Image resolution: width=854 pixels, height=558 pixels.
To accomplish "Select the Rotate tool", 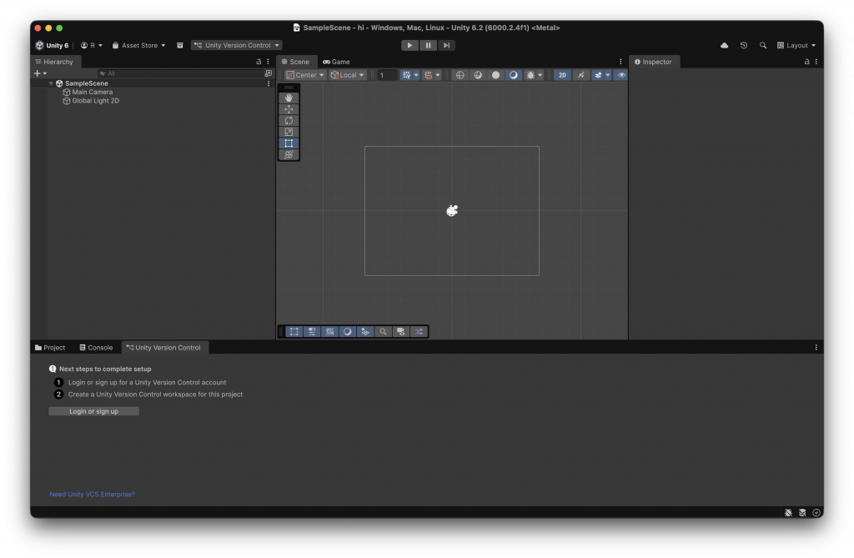I will 289,120.
